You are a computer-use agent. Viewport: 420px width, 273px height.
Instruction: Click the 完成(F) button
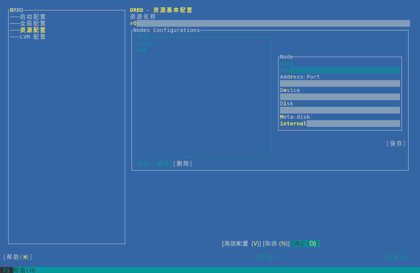pos(397,257)
